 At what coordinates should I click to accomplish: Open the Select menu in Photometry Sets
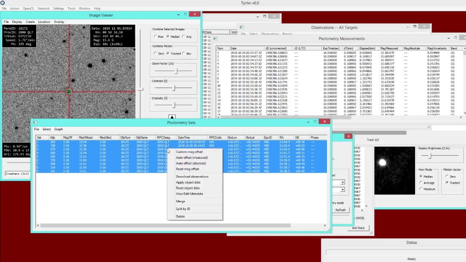(47, 129)
